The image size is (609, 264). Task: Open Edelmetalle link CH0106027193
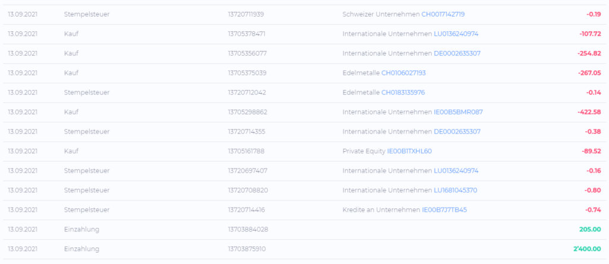tap(404, 73)
